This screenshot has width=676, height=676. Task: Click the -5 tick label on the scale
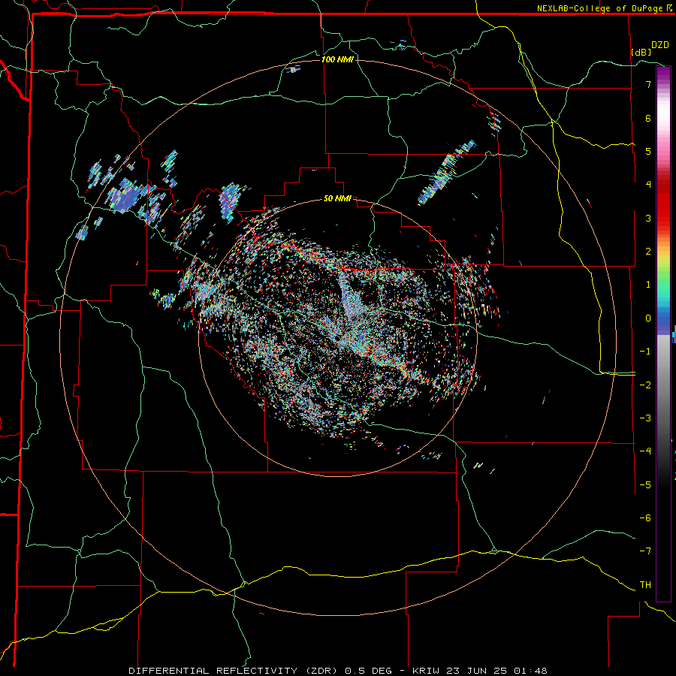(645, 484)
